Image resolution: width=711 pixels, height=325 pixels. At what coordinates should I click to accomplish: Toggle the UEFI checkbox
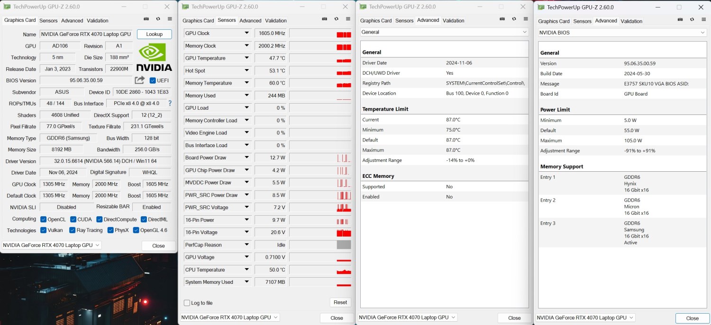click(153, 80)
